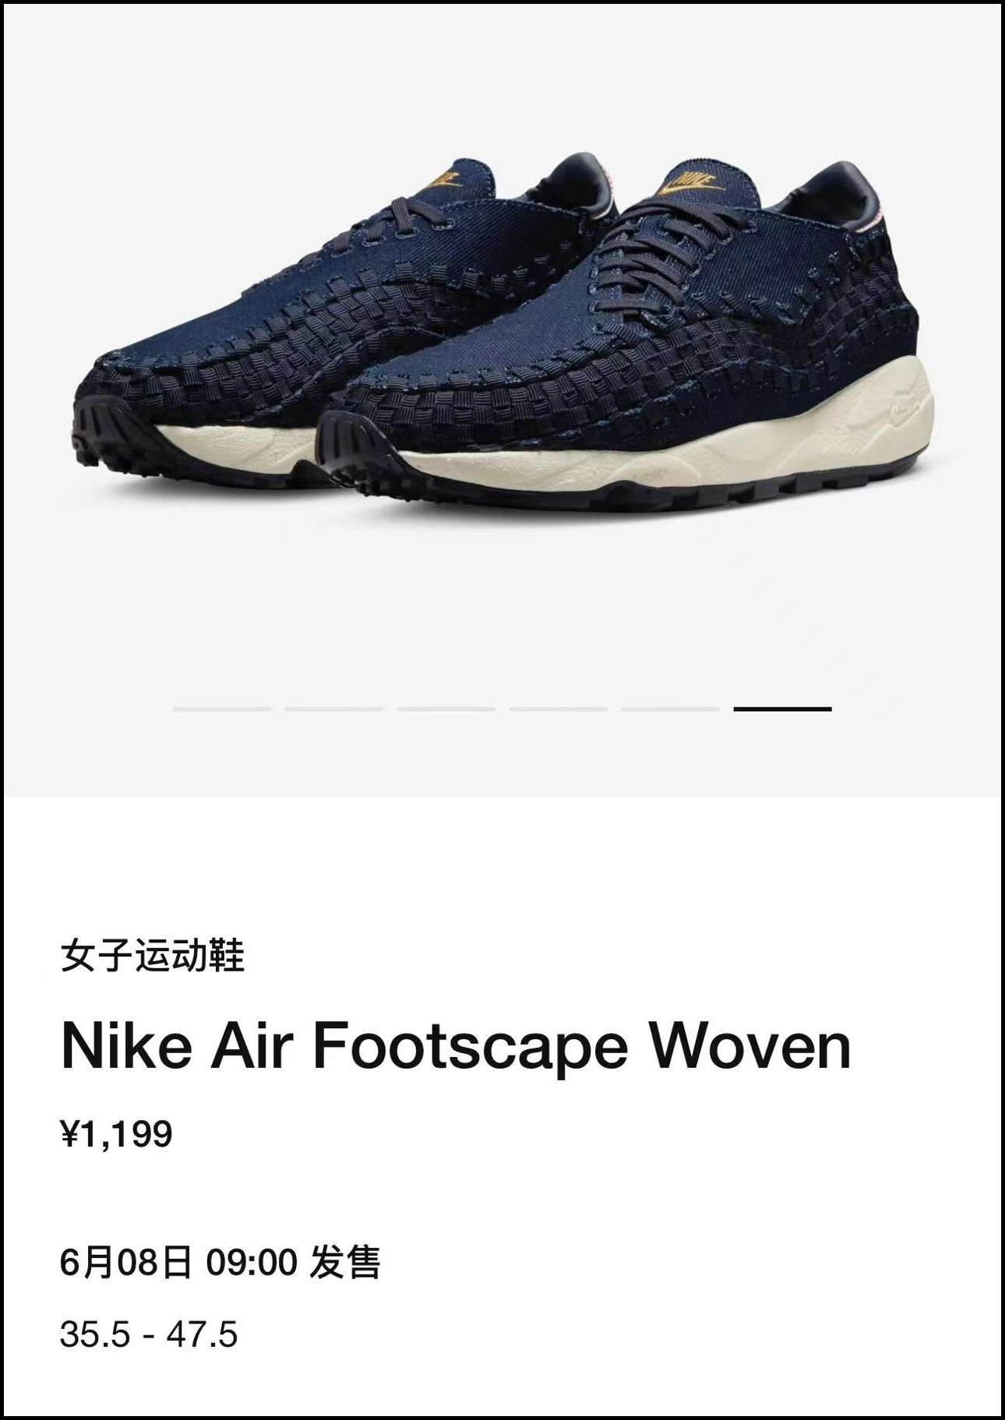Select the 女子运动鞋 category label
This screenshot has height=1420, width=1005.
152,956
